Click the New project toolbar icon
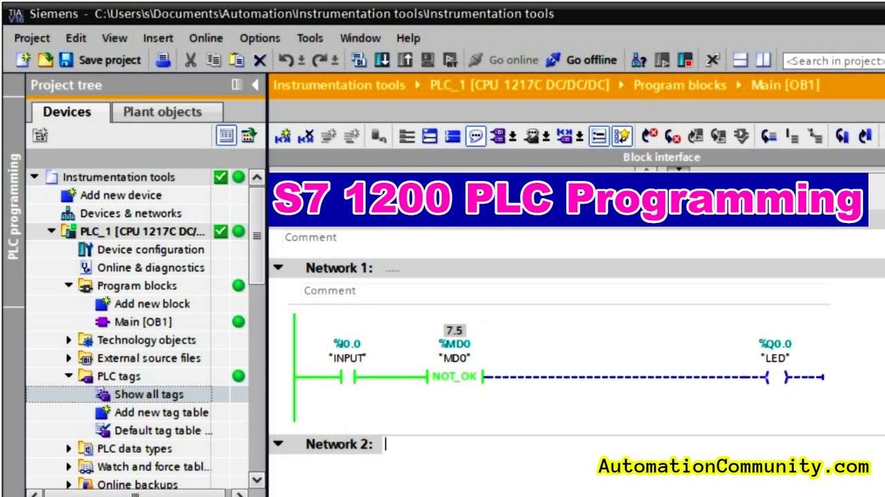The height and width of the screenshot is (497, 885). pos(24,60)
